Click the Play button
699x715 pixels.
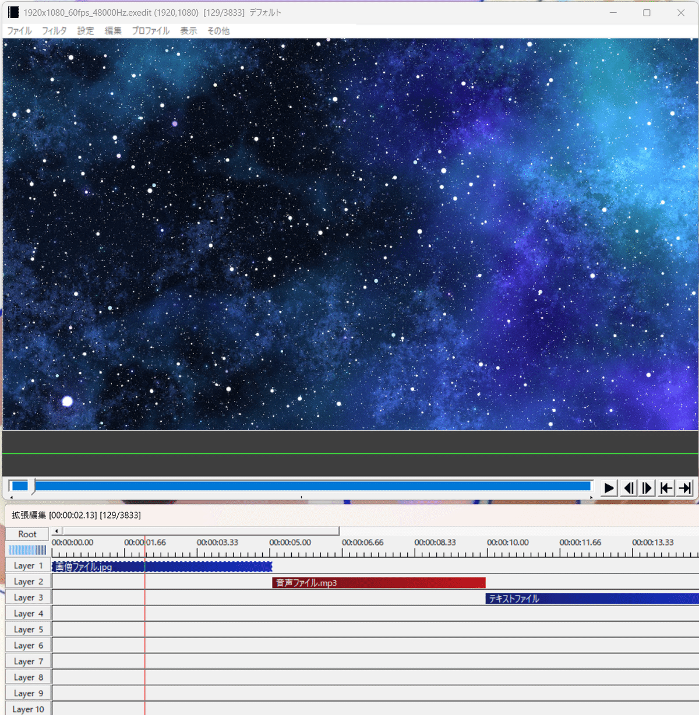[609, 488]
